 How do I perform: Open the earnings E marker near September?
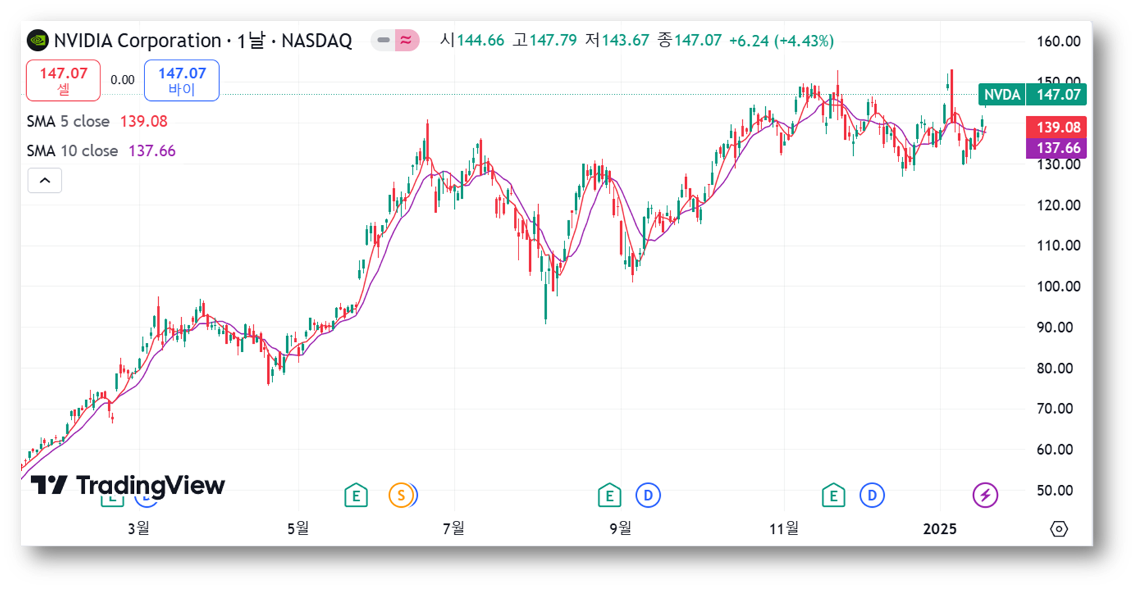click(x=609, y=496)
